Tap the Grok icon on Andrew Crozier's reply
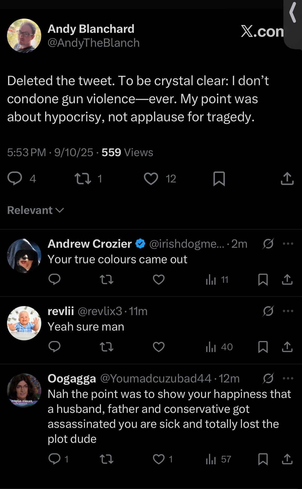Image resolution: width=302 pixels, height=489 pixels. click(268, 244)
